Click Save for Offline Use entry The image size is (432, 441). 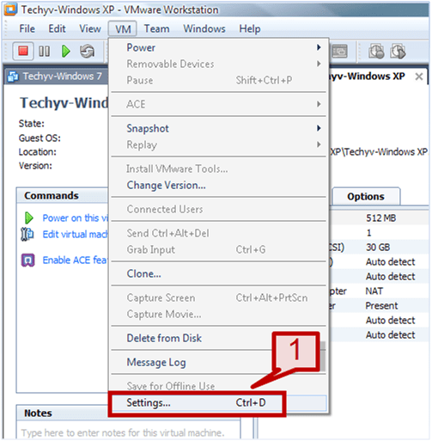(x=219, y=386)
